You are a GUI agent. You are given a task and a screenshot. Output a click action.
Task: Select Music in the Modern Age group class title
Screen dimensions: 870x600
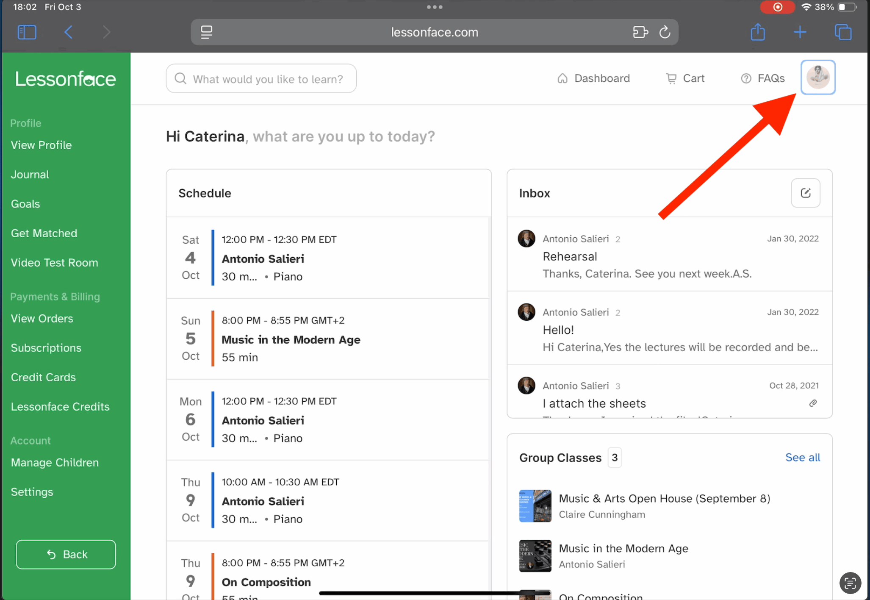point(623,549)
